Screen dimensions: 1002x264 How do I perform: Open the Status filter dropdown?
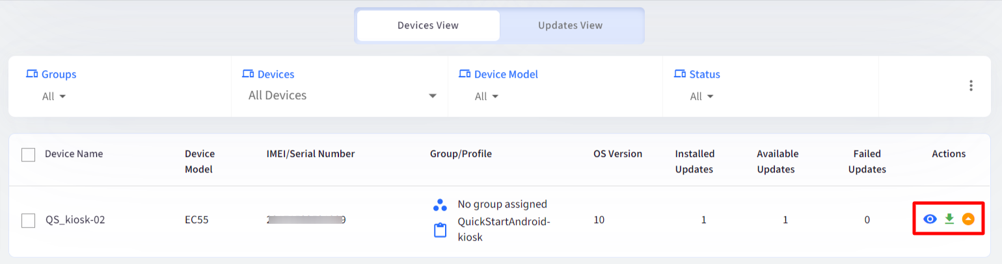tap(702, 97)
